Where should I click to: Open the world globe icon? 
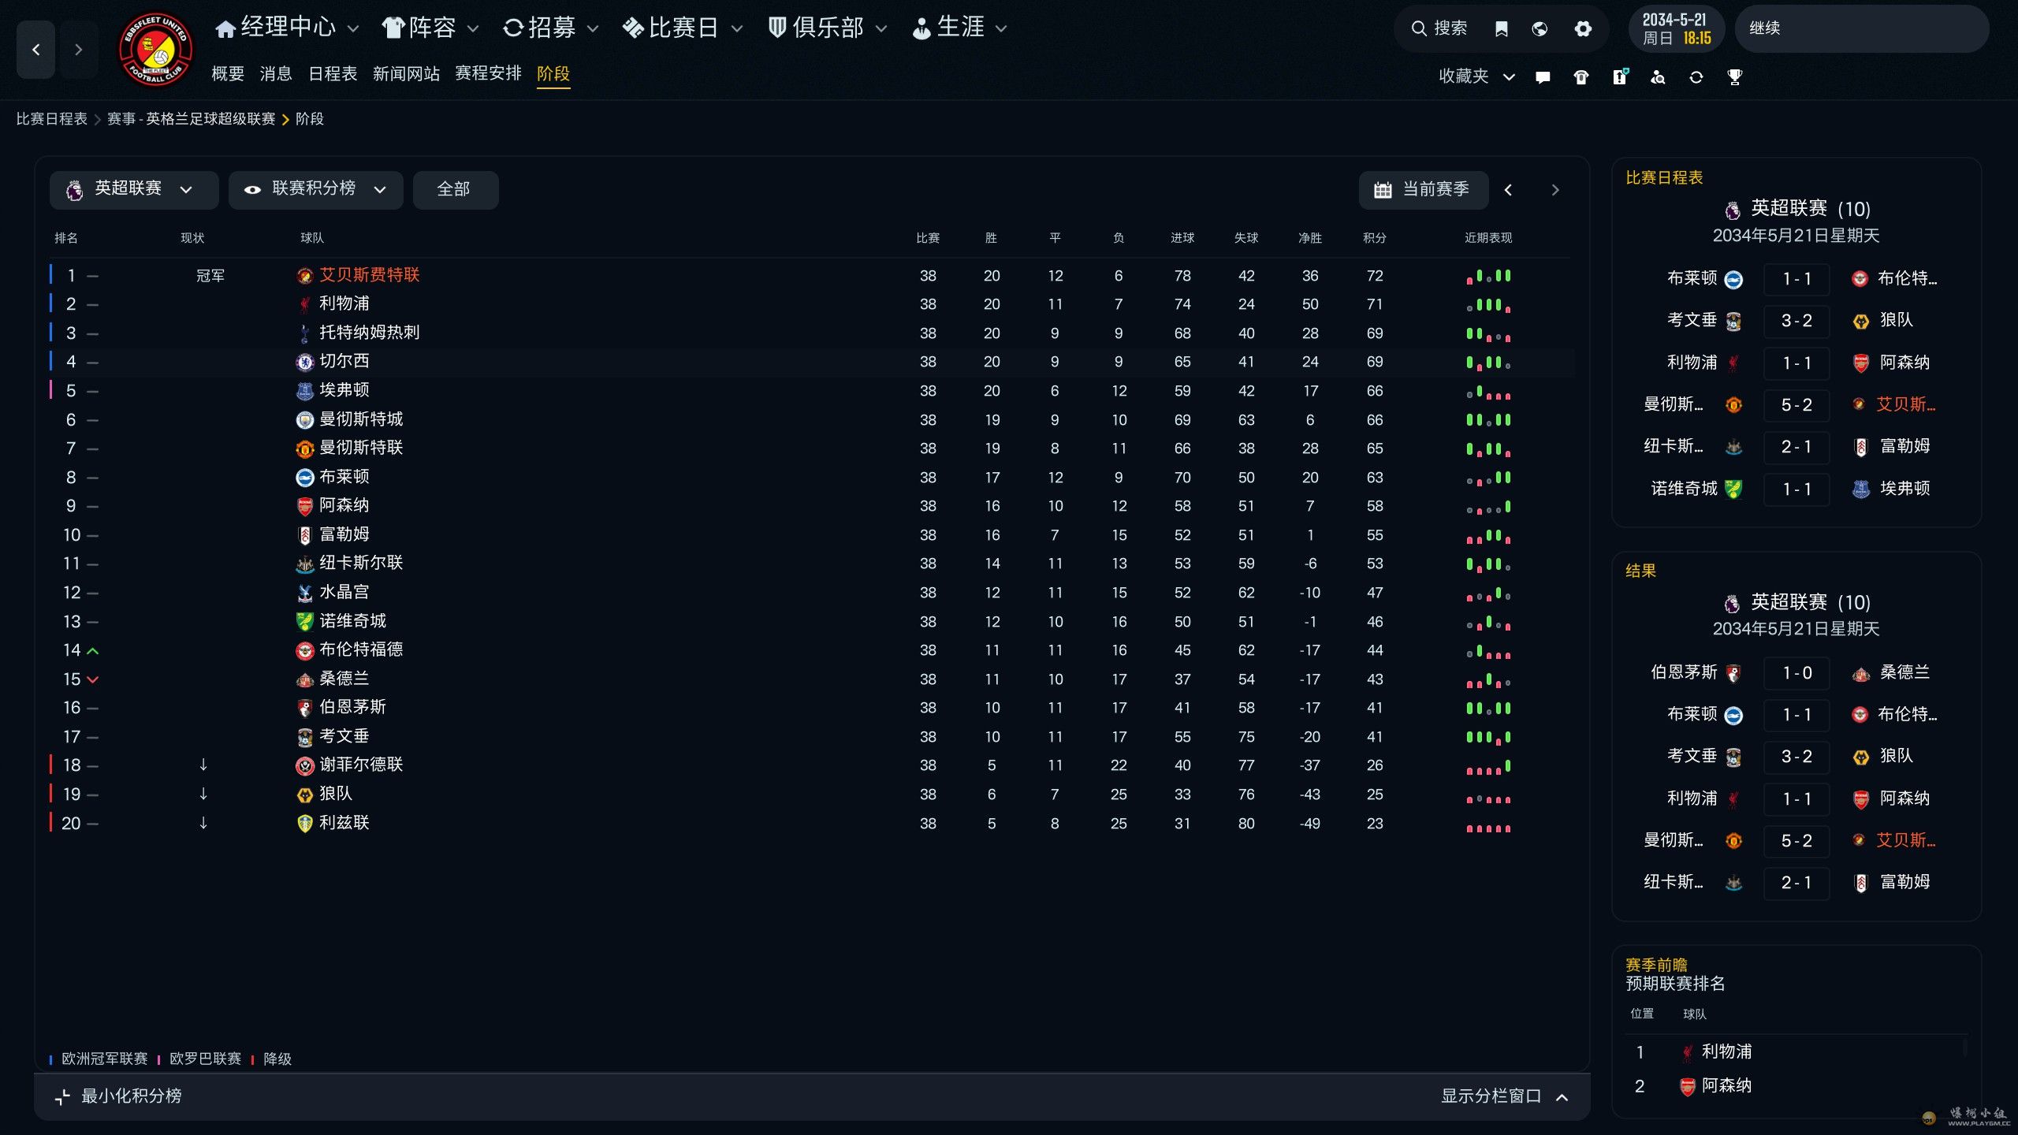coord(1540,28)
